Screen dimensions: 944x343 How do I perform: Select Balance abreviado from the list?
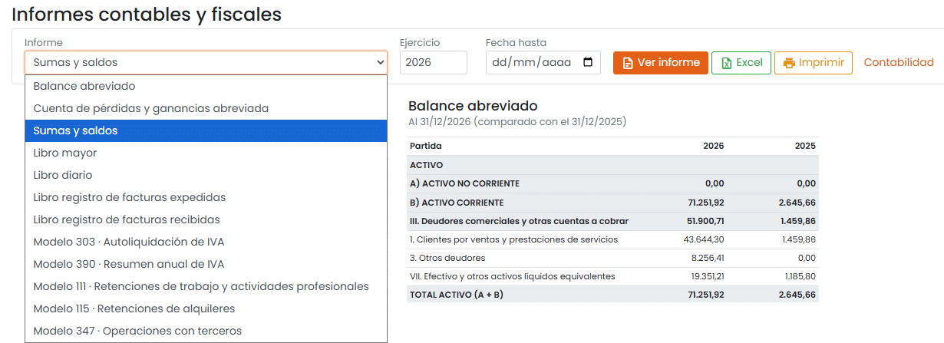pyautogui.click(x=206, y=86)
